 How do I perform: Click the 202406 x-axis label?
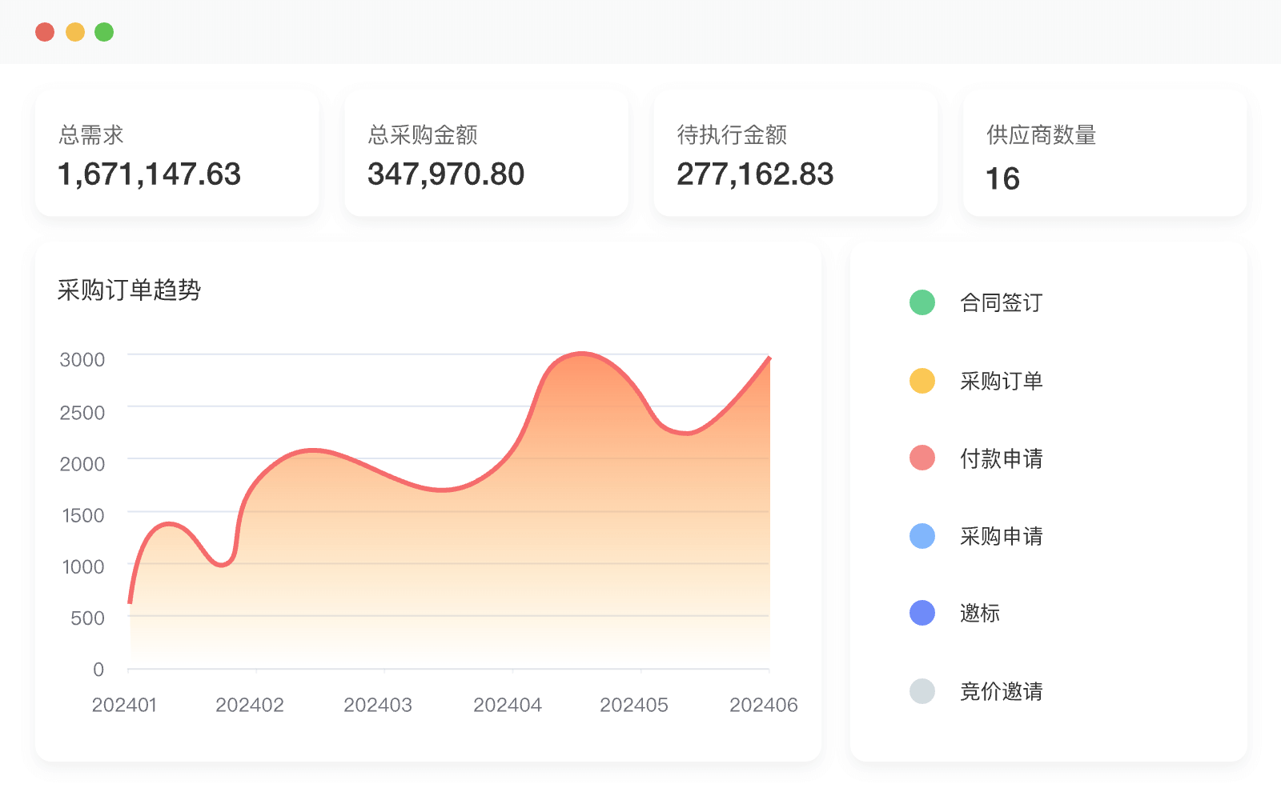(x=763, y=705)
